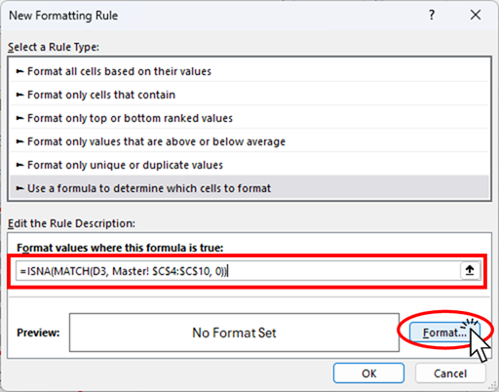
Task: Close the New Formatting Rule dialog
Action: click(476, 15)
